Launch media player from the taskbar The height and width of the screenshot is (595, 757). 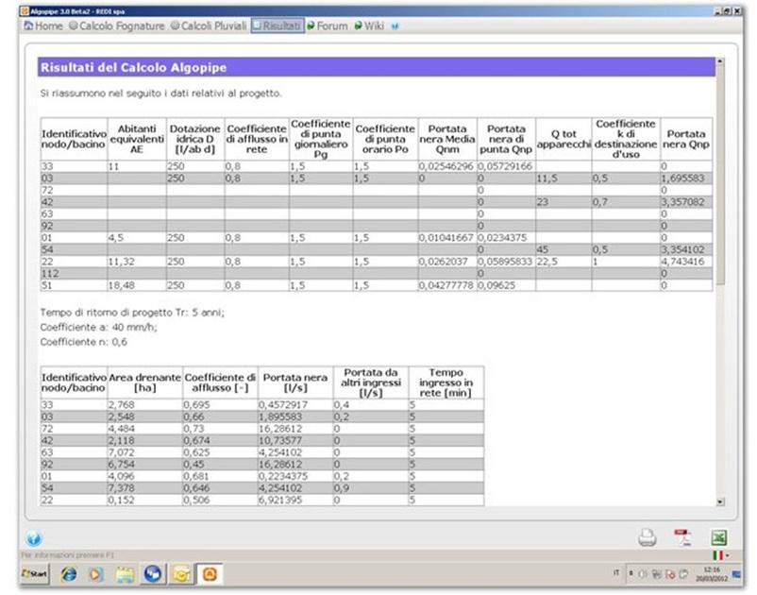point(96,573)
